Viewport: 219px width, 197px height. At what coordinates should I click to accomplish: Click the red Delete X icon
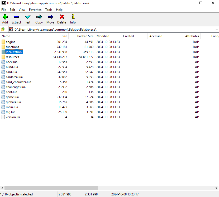62,17
